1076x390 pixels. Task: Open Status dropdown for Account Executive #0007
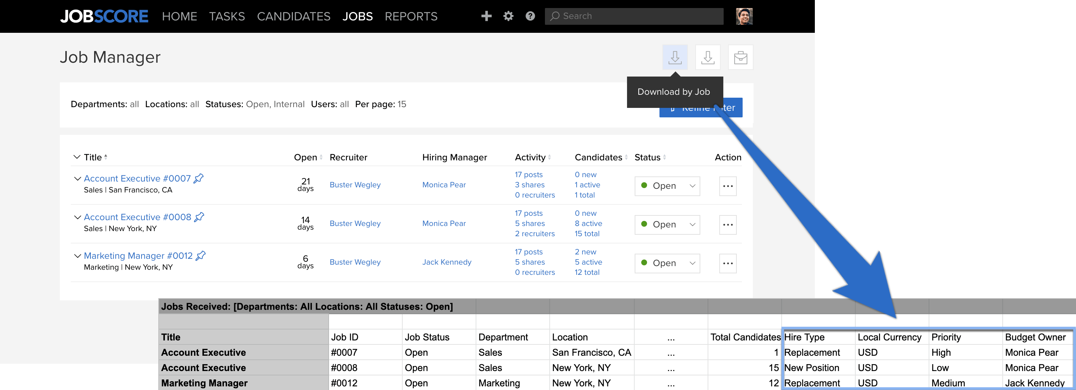tap(667, 186)
